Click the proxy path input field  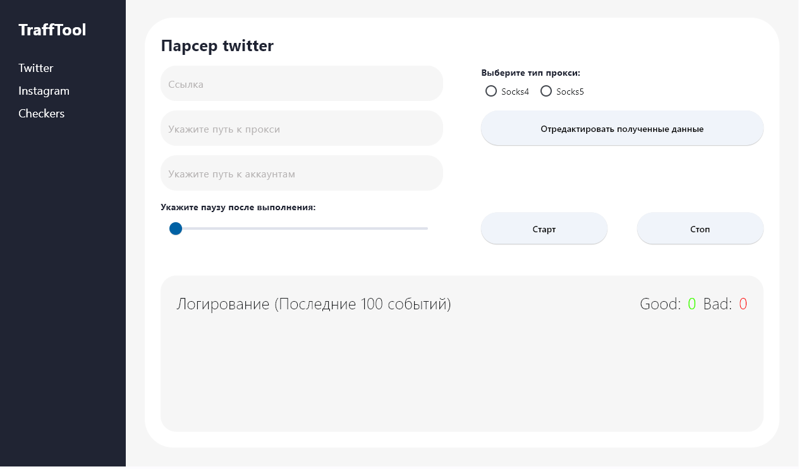(302, 129)
